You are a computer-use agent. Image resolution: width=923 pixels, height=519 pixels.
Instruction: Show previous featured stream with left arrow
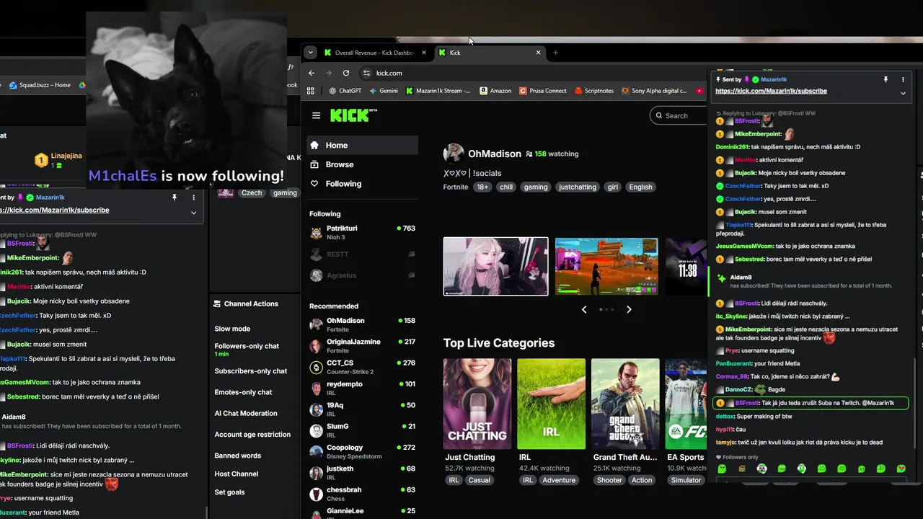[x=584, y=309]
